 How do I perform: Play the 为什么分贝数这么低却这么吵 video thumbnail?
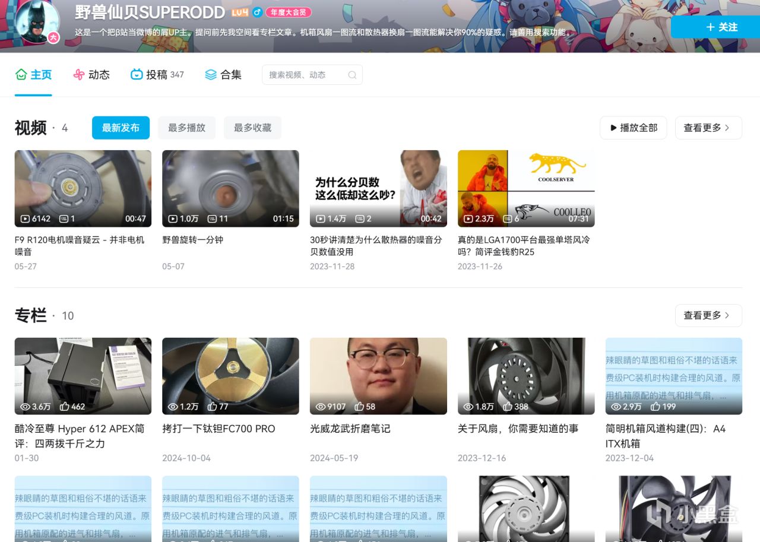tap(378, 188)
